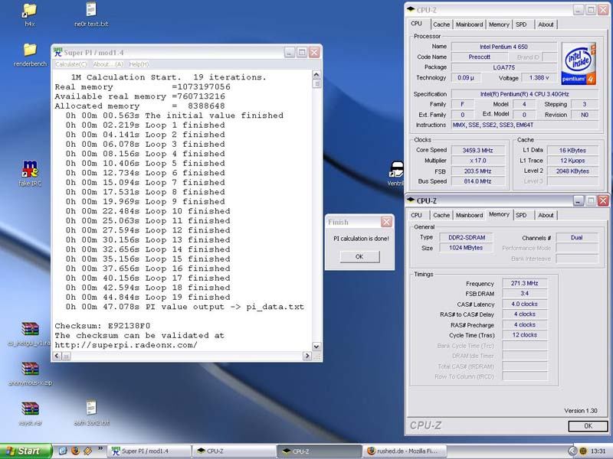Select CPU tab in the lower CPU-Z window
The width and height of the screenshot is (613, 459).
point(416,215)
